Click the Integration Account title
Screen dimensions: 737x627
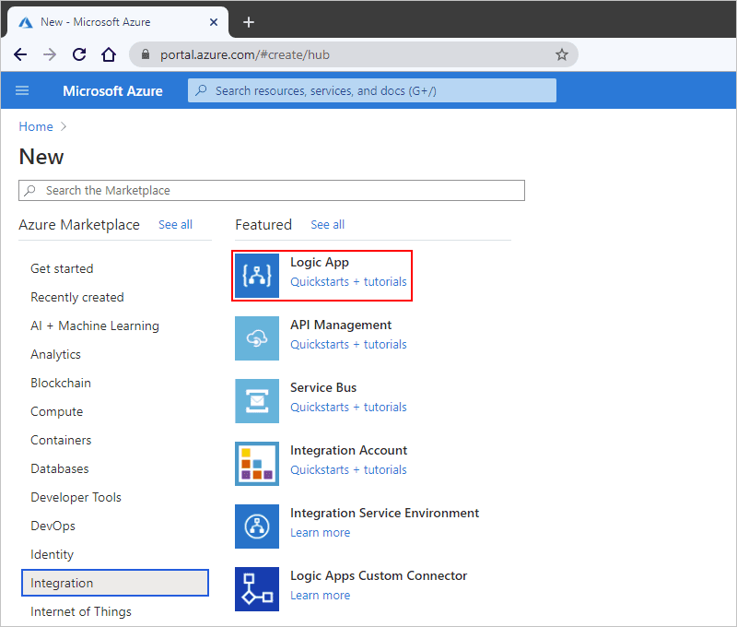[349, 450]
